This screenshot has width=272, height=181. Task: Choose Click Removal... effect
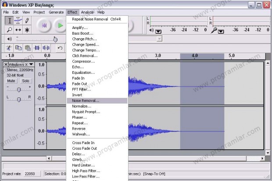(97, 56)
